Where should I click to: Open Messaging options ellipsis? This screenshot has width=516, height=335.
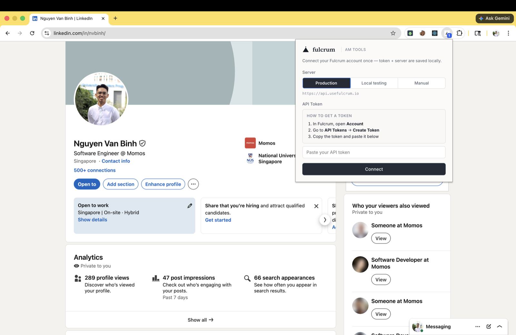pos(478,327)
